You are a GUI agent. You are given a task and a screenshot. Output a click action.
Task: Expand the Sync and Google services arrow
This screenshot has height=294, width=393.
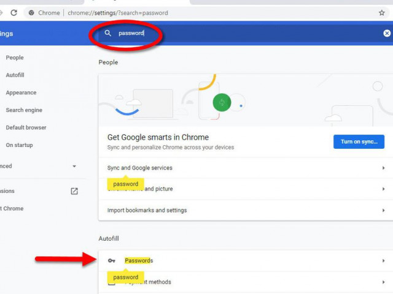383,168
